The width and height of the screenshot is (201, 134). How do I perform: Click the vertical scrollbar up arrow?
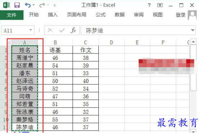193,42
